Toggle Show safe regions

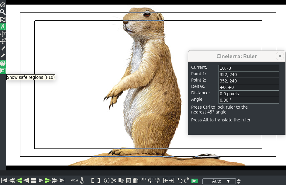click(x=3, y=70)
